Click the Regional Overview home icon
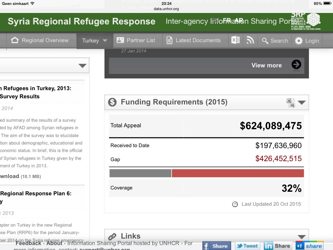Image resolution: width=333 pixels, height=250 pixels. (x=15, y=40)
